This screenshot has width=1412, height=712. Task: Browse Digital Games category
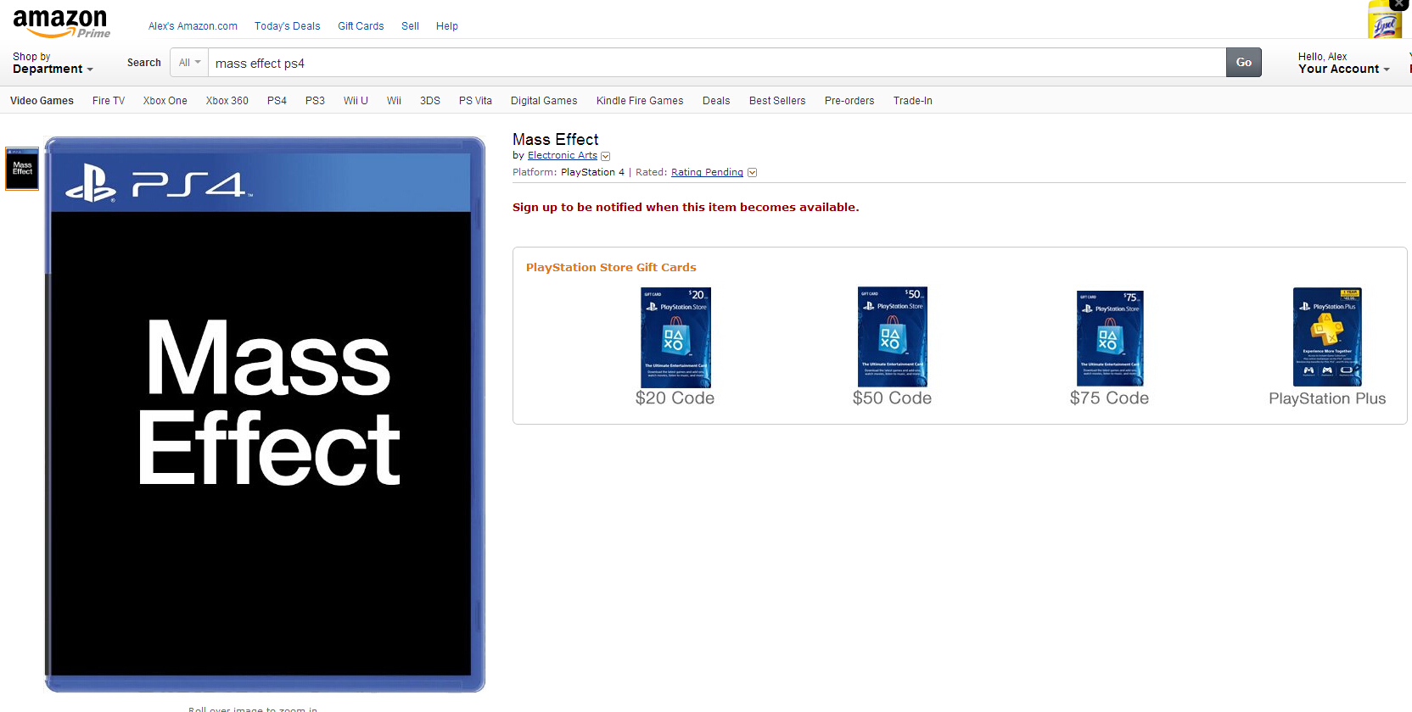tap(544, 101)
